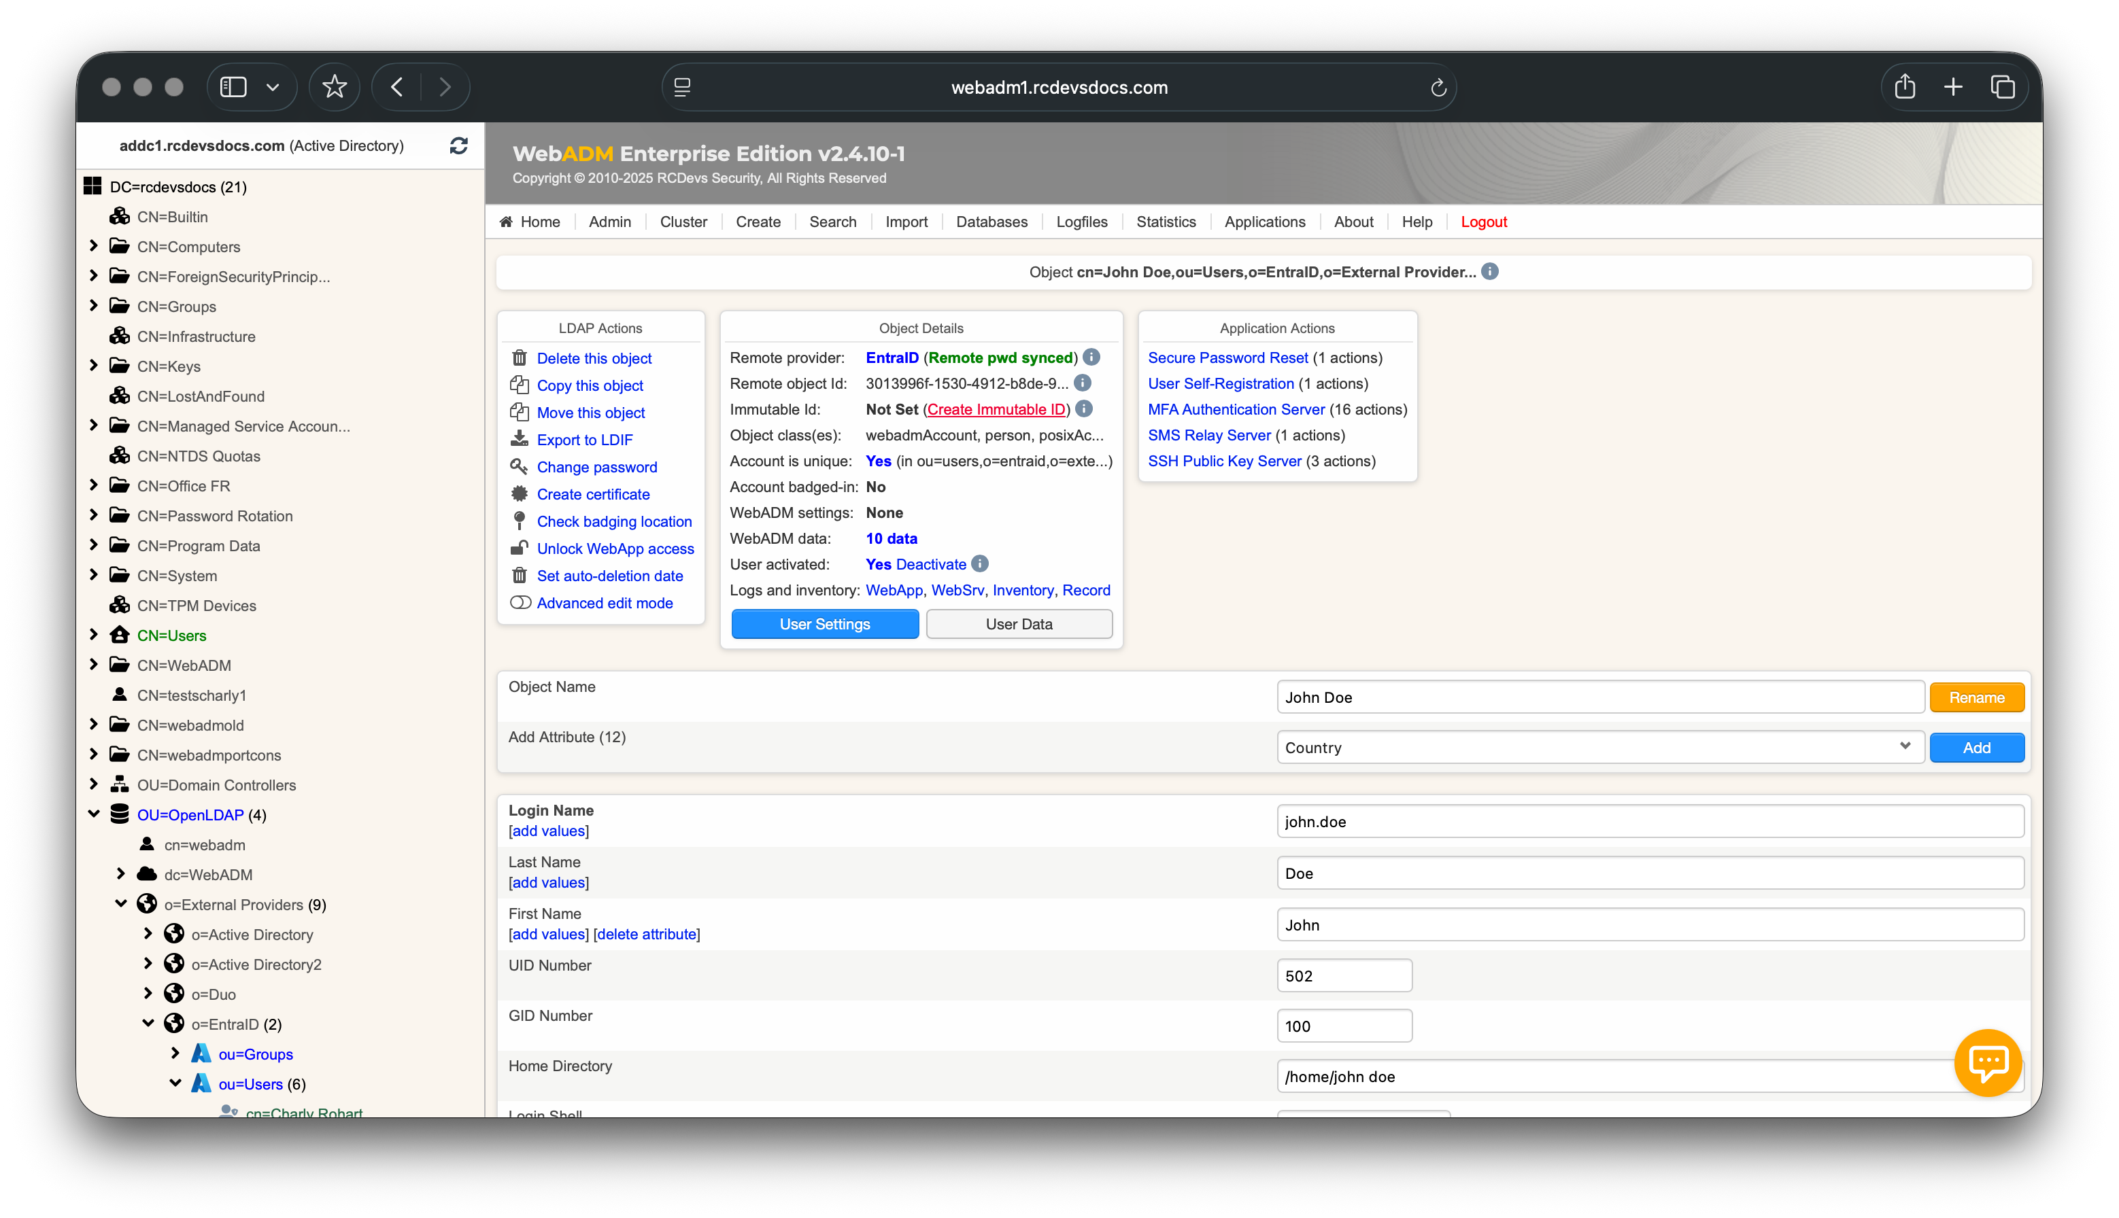Click the orange Rename button
This screenshot has height=1218, width=2119.
pyautogui.click(x=1976, y=697)
